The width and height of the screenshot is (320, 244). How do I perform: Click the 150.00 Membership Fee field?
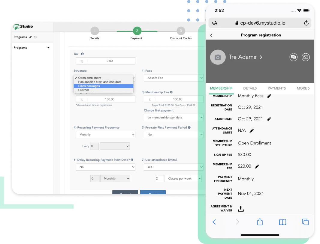pyautogui.click(x=174, y=99)
